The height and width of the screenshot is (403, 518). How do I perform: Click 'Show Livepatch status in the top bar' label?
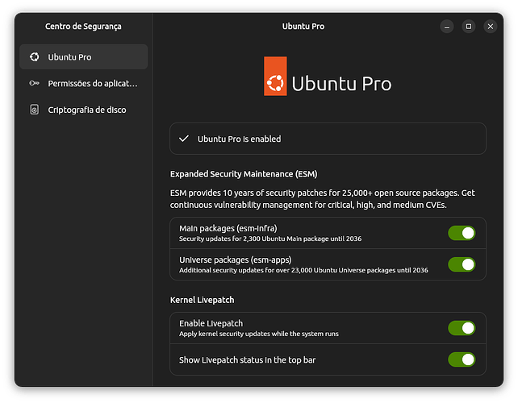pos(247,359)
